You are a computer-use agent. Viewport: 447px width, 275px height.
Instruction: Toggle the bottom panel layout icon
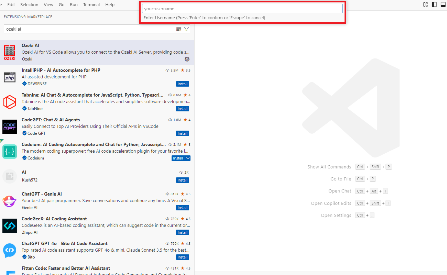443,4
